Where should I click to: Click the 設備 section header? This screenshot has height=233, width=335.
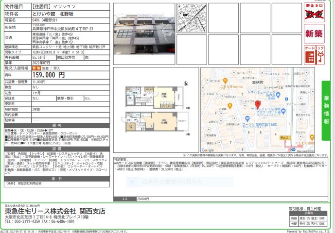click(x=57, y=149)
